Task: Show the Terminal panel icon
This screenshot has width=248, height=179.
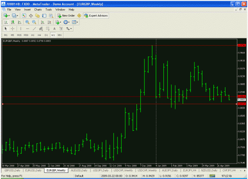Action: coord(44,15)
